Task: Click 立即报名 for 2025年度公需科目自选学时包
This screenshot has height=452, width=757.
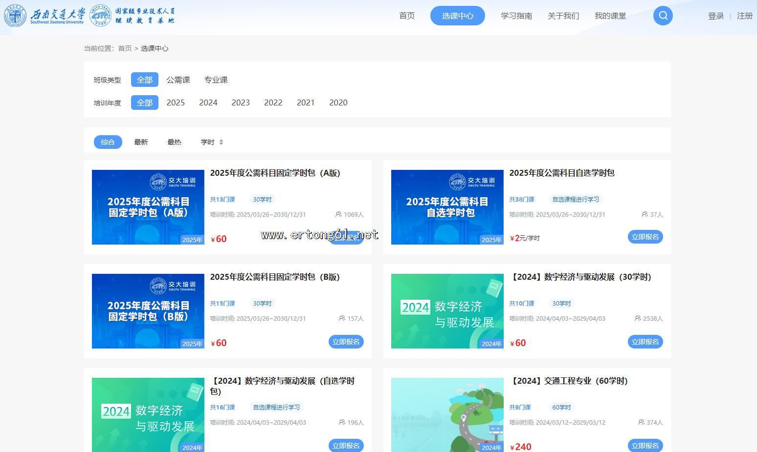Action: pos(645,237)
